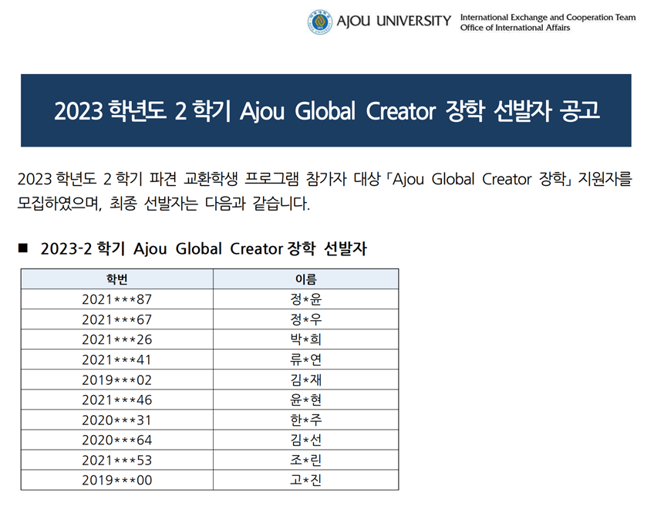Click the AJOU UNIVERSITY wordmark
Viewport: 654px width, 513px height.
click(x=394, y=21)
